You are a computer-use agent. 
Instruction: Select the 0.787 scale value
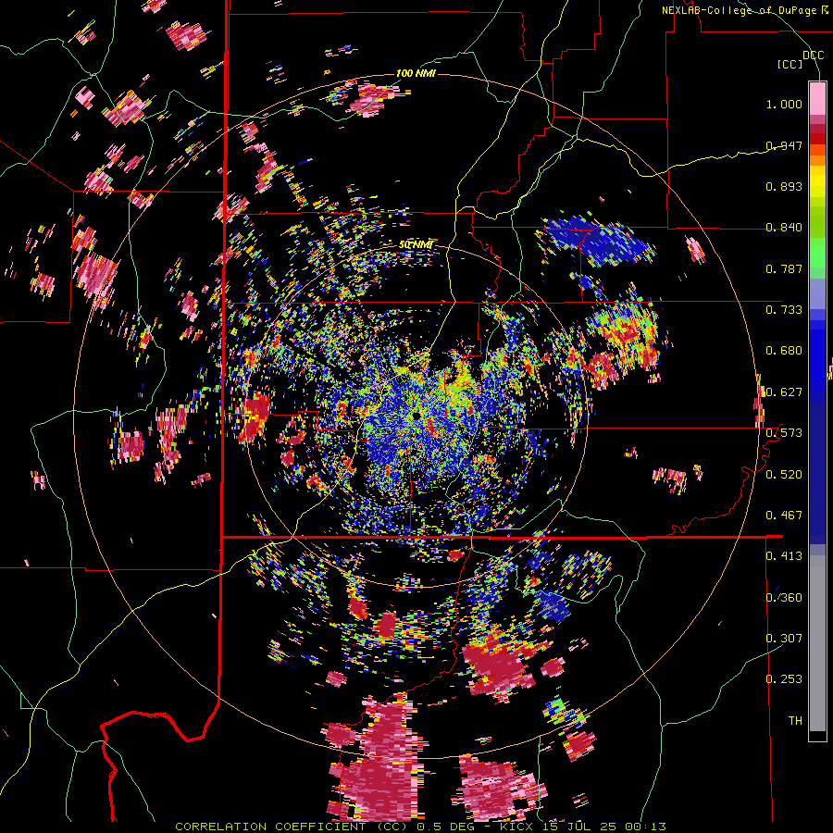pyautogui.click(x=784, y=268)
